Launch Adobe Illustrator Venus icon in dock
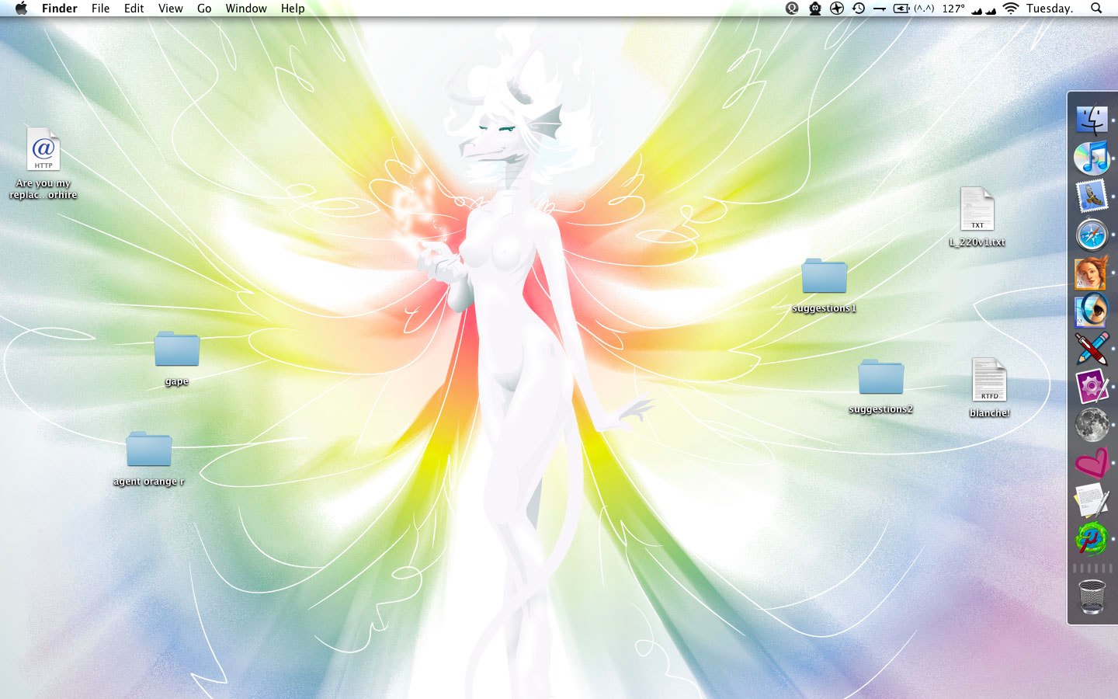The height and width of the screenshot is (699, 1118). click(x=1091, y=273)
